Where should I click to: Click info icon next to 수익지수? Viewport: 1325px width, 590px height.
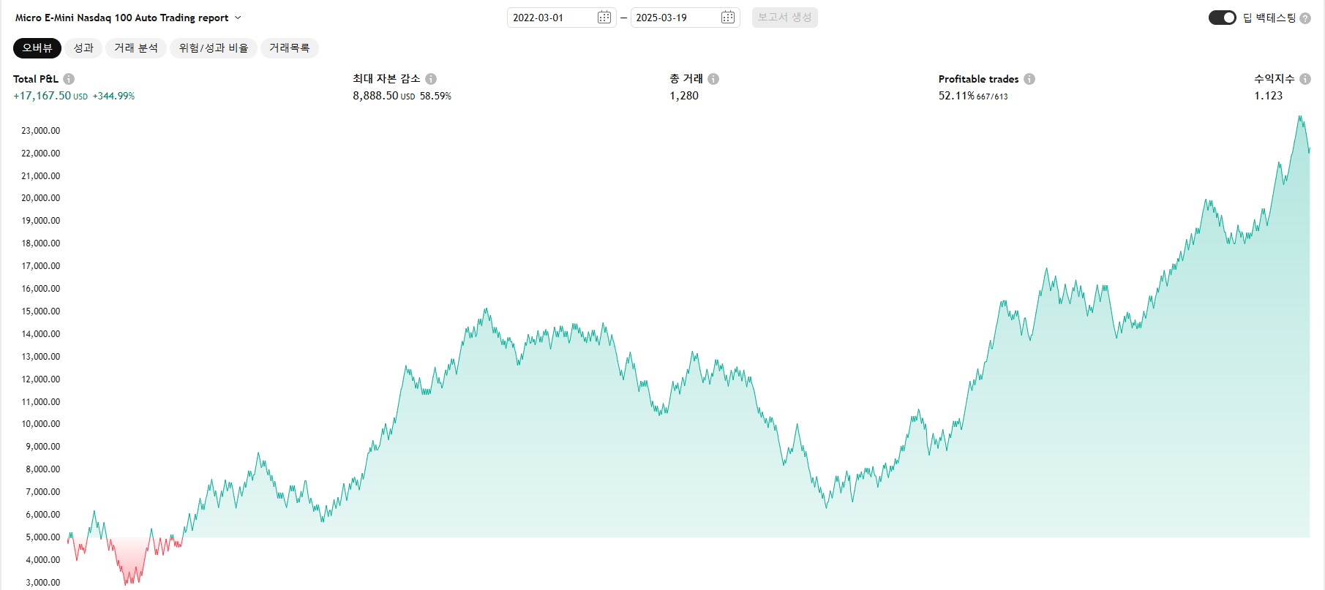(x=1305, y=79)
